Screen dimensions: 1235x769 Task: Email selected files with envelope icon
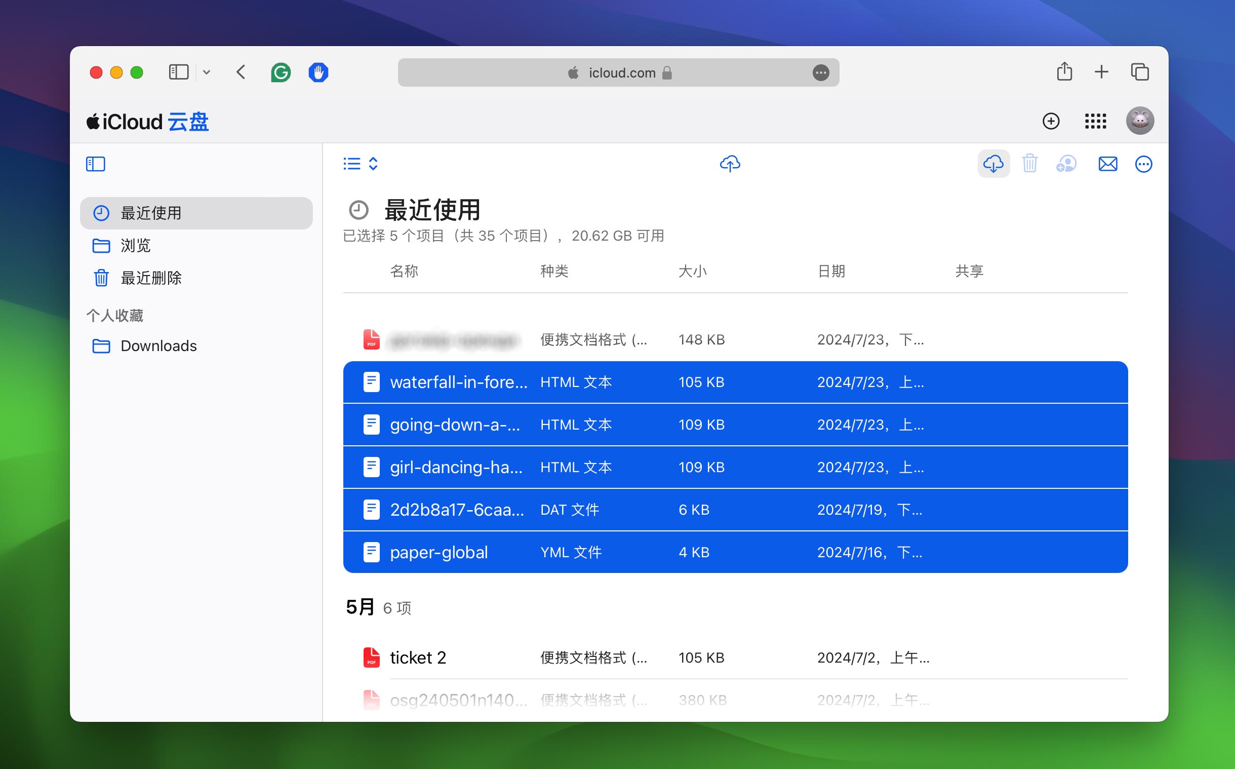point(1107,164)
